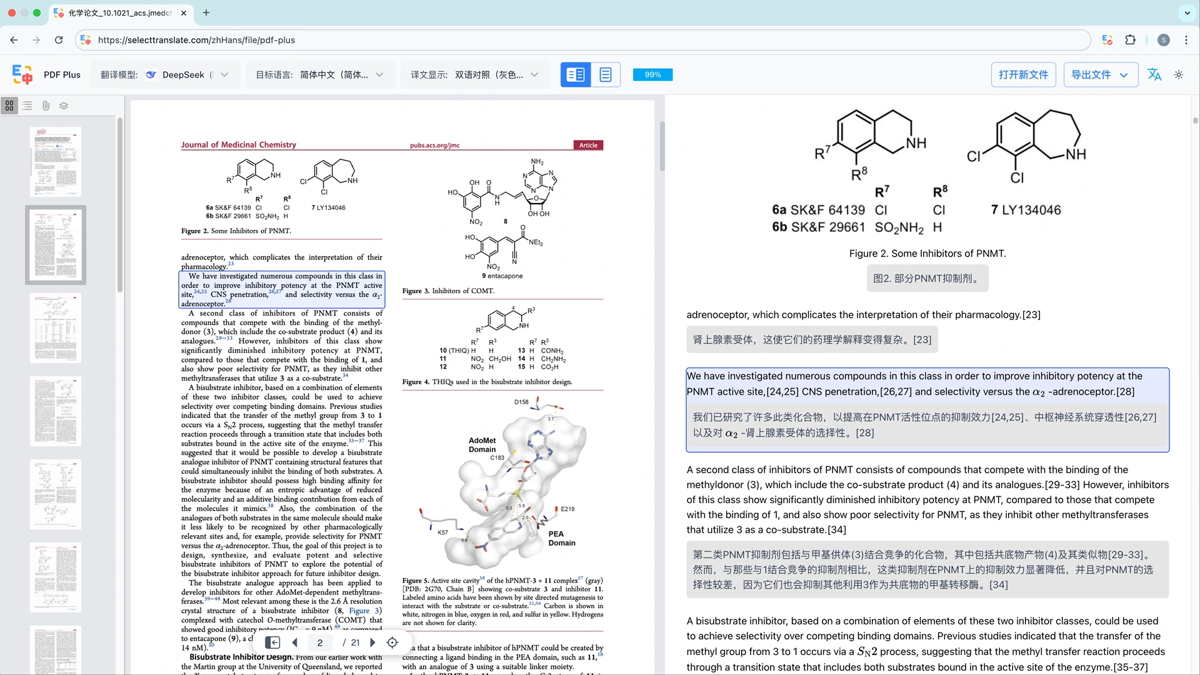The height and width of the screenshot is (675, 1200).
Task: Click the 打开新文件 button
Action: (x=1023, y=74)
